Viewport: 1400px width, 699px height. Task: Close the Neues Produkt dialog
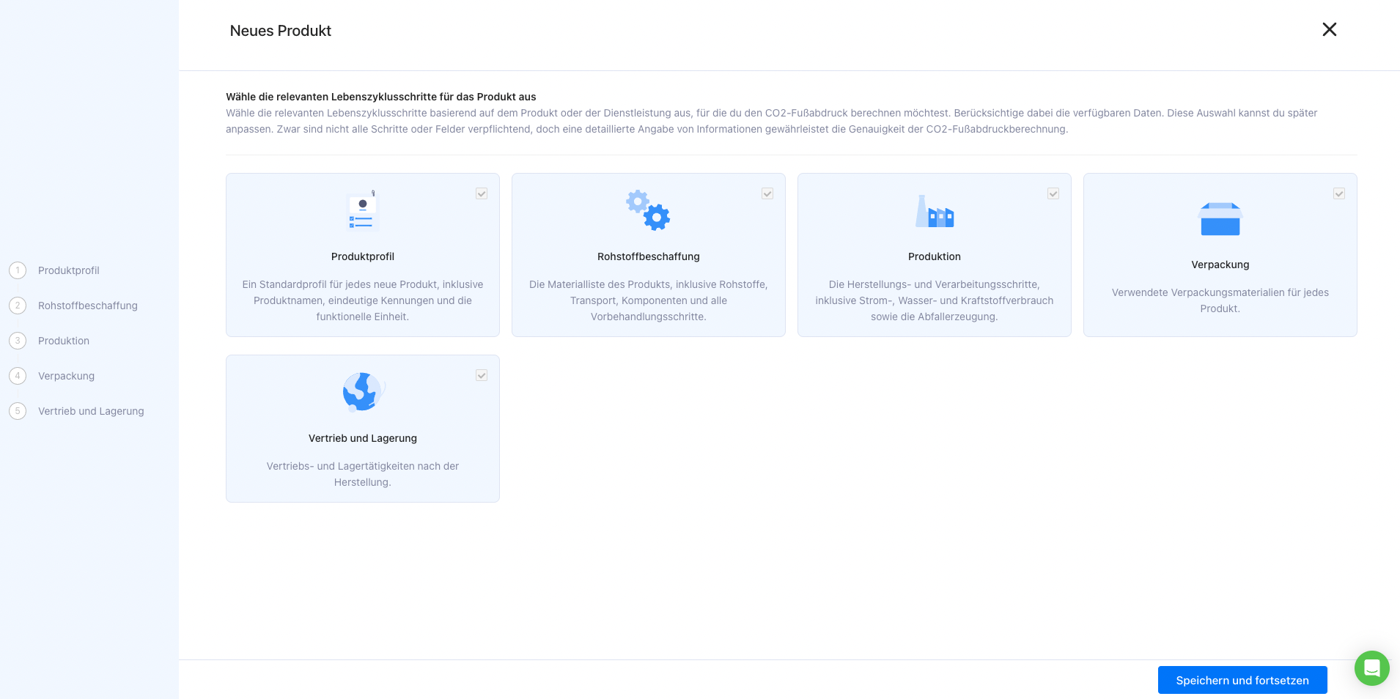click(x=1329, y=29)
